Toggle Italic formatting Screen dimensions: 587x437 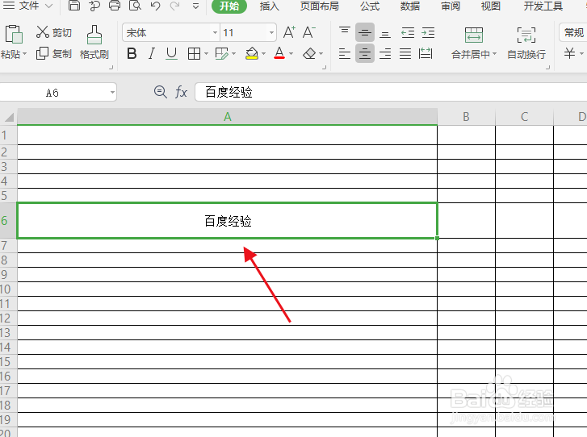coord(152,53)
